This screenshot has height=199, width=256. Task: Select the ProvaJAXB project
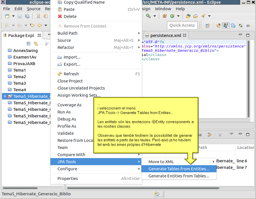click(24, 64)
